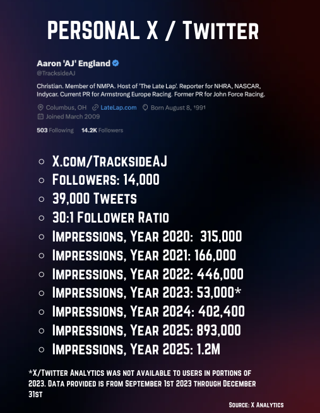
Task: Open the 14.2K Followers list
Action: tap(102, 130)
